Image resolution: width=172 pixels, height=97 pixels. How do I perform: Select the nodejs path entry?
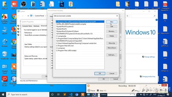click(x=80, y=51)
